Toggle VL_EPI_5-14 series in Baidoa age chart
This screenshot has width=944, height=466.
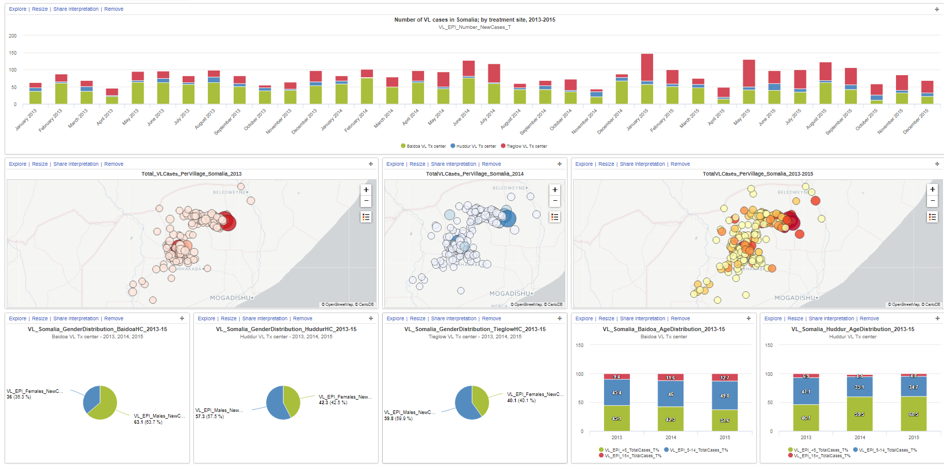click(x=696, y=450)
